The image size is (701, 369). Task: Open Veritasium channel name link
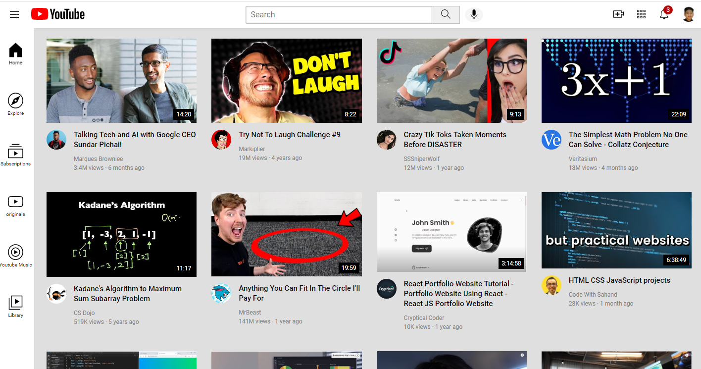[x=583, y=159]
